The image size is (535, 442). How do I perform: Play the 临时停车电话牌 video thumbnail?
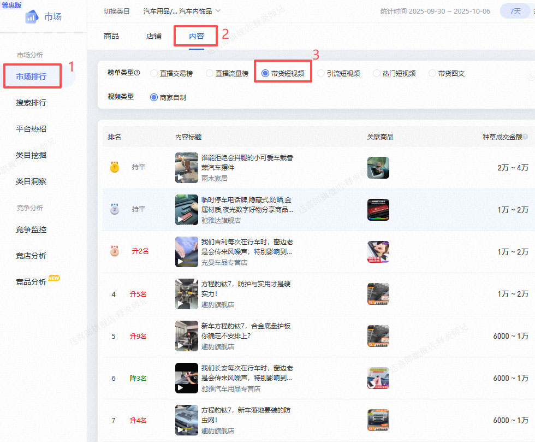point(187,210)
